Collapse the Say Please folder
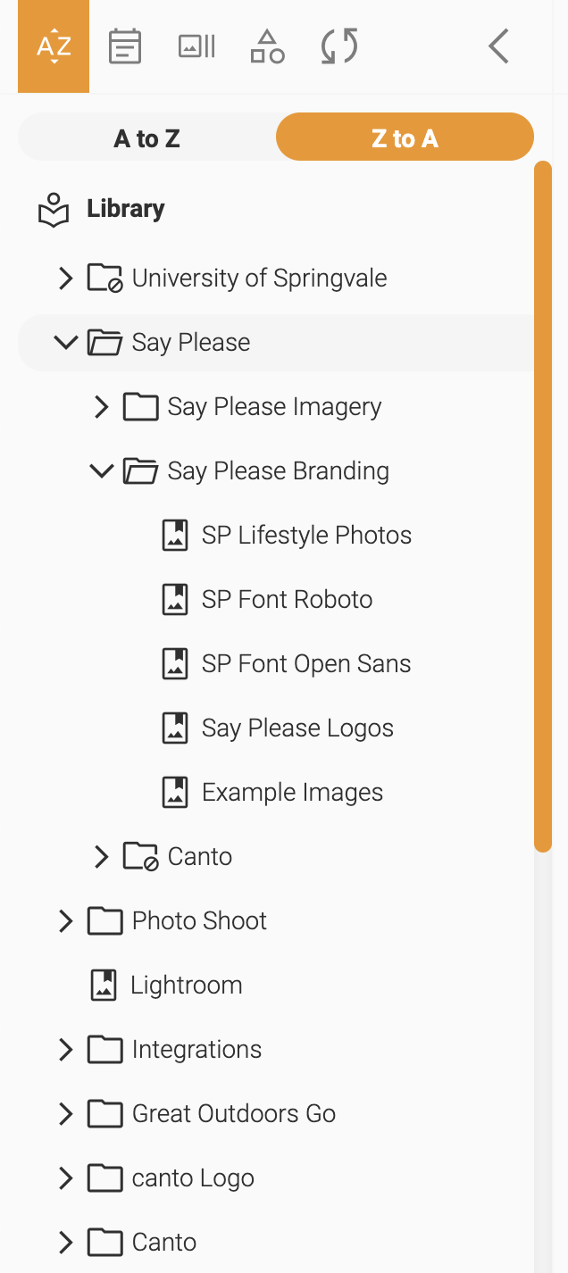The width and height of the screenshot is (568, 1273). (65, 343)
